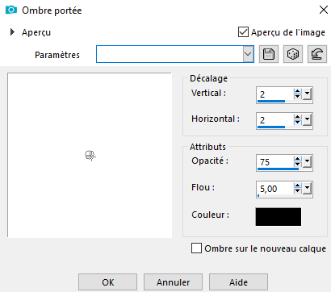
Task: Click the Annuler button
Action: pyautogui.click(x=173, y=282)
